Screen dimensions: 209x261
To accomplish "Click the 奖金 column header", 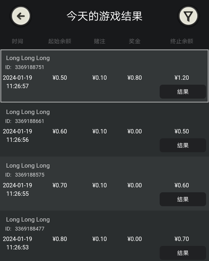I will click(135, 41).
